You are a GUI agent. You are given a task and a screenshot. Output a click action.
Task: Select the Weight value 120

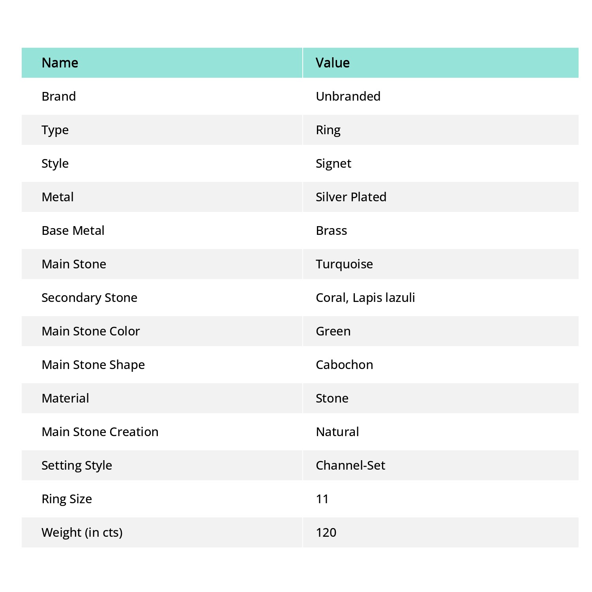point(326,532)
